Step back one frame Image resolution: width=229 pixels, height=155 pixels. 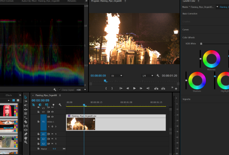[128, 88]
